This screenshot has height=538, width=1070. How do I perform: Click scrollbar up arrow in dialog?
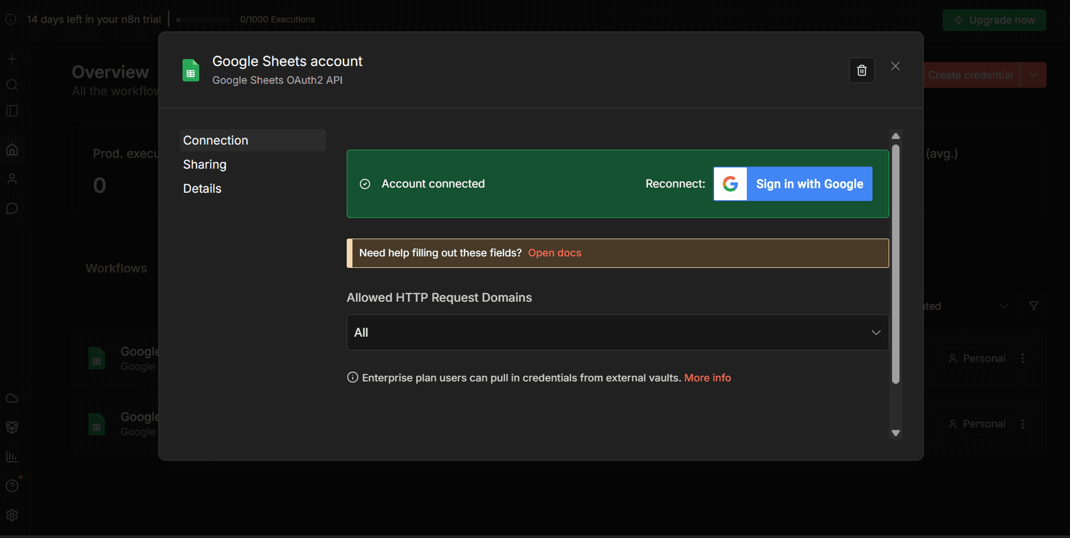pos(895,136)
